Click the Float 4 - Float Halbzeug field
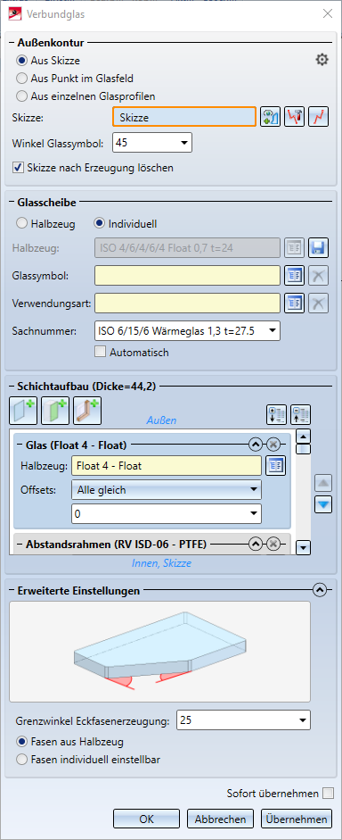Image resolution: width=342 pixels, height=840 pixels. pos(167,466)
